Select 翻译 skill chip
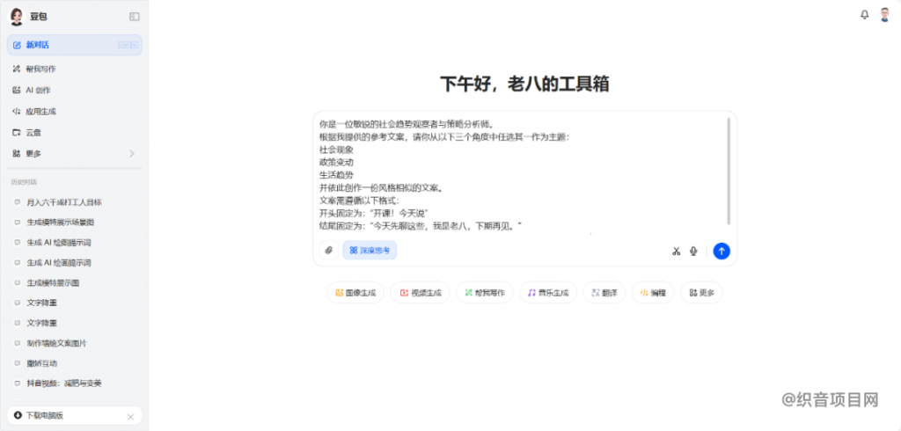Viewport: 901px width, 431px height. (x=604, y=293)
